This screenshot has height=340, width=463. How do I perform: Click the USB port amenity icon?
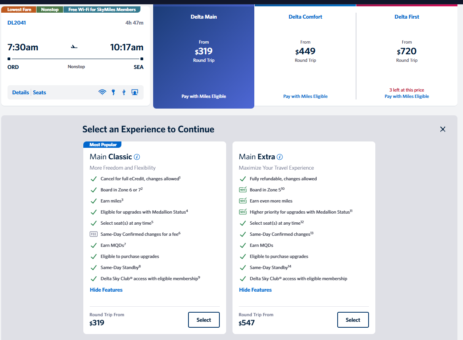tap(124, 92)
